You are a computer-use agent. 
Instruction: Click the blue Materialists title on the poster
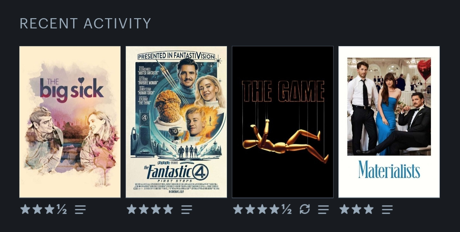[x=389, y=169]
